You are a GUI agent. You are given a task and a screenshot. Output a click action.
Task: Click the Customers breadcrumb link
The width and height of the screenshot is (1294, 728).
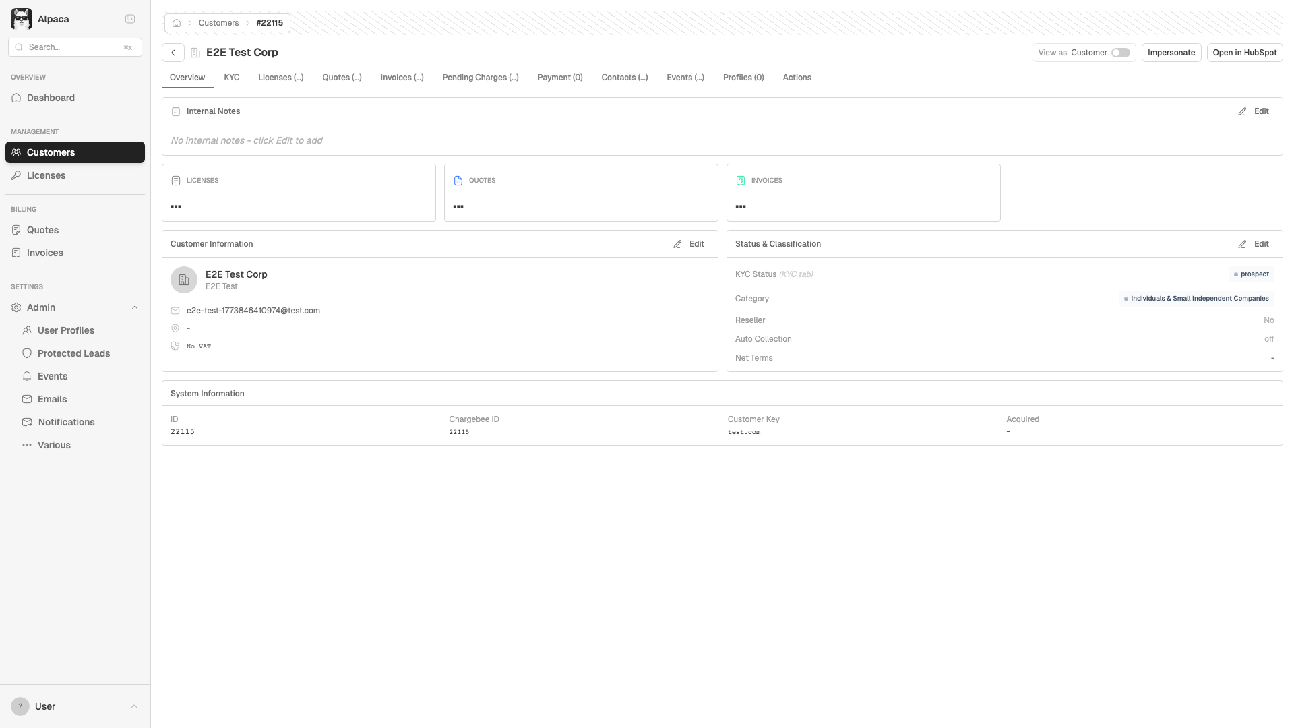point(218,23)
